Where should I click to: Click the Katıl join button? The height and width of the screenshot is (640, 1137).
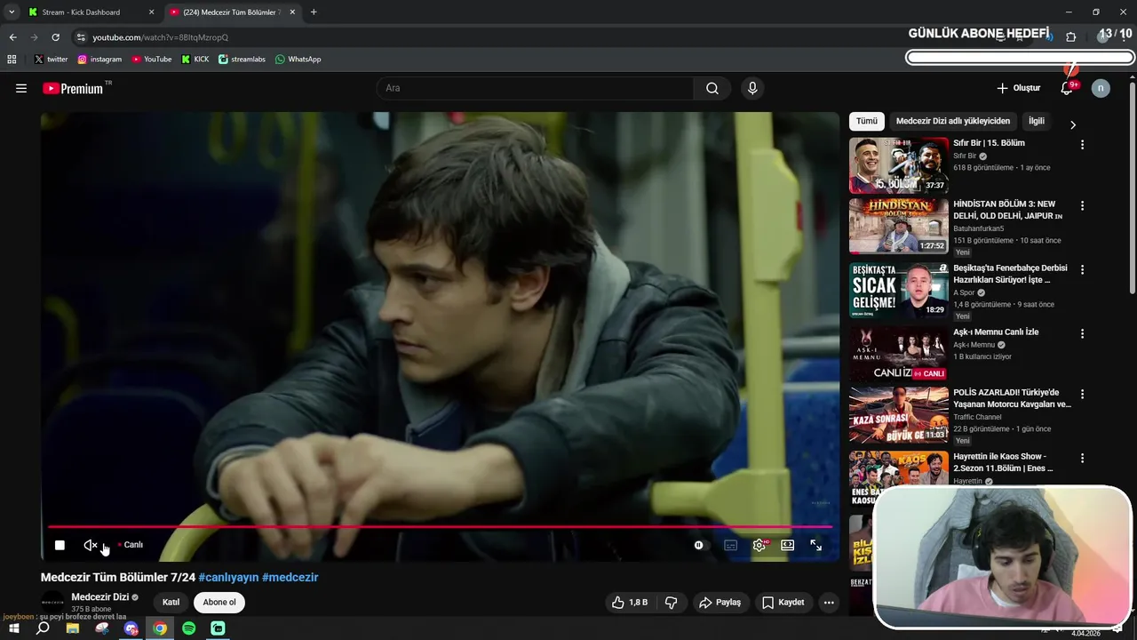171,602
